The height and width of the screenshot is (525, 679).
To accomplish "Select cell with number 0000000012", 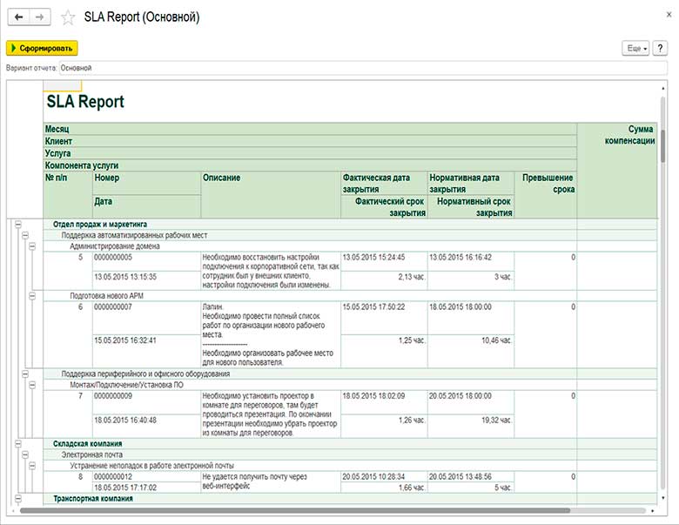I will pyautogui.click(x=147, y=476).
